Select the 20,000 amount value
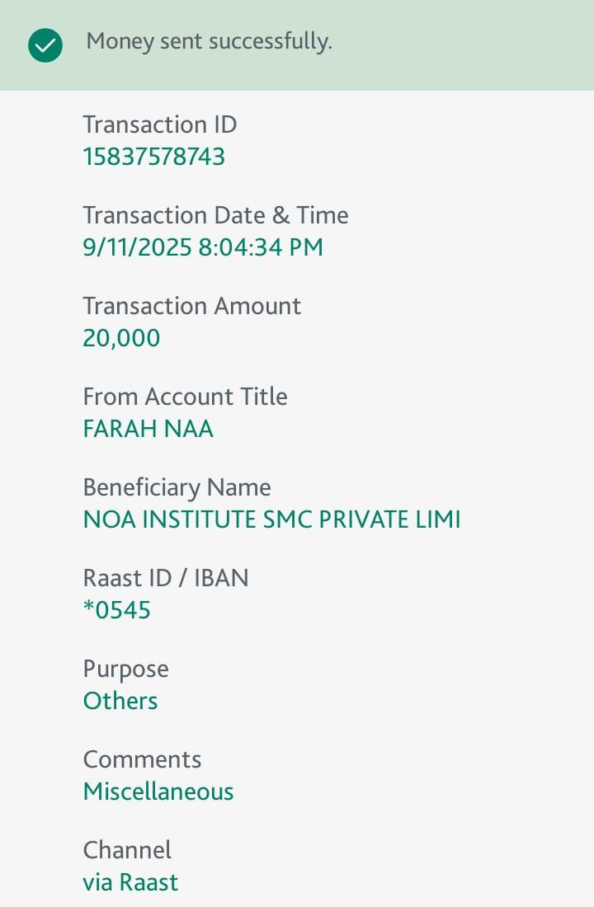The image size is (594, 907). click(x=121, y=338)
